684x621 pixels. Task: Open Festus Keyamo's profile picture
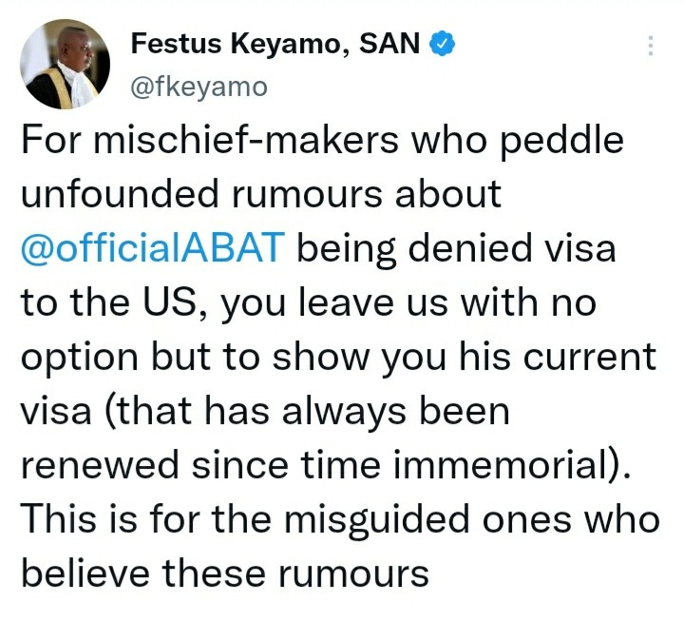point(63,65)
